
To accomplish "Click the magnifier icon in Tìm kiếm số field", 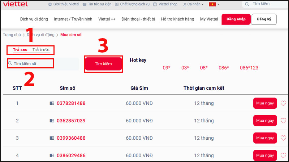I will pos(10,63).
